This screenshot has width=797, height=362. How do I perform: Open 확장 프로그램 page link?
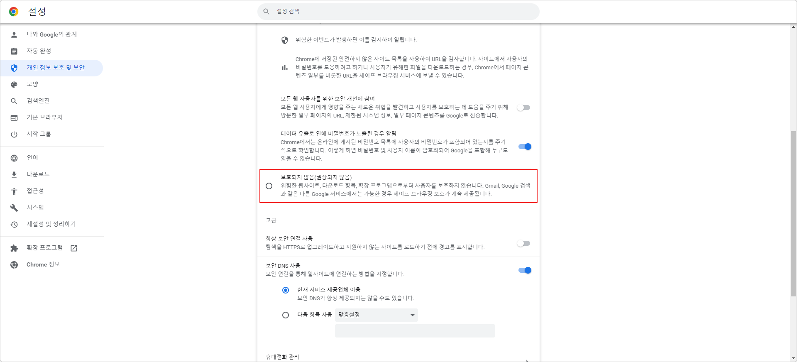[x=52, y=248]
